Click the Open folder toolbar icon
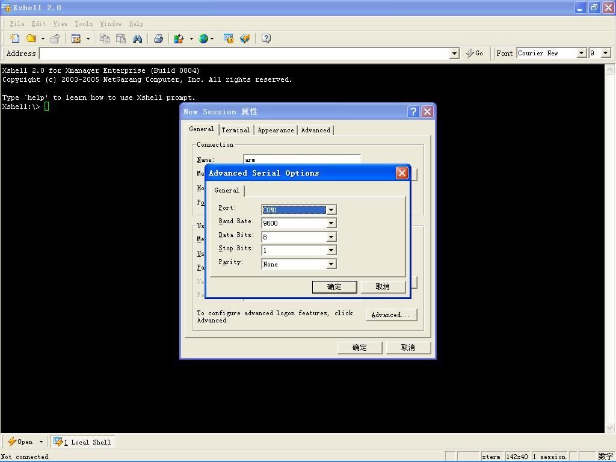The width and height of the screenshot is (616, 462). click(30, 38)
